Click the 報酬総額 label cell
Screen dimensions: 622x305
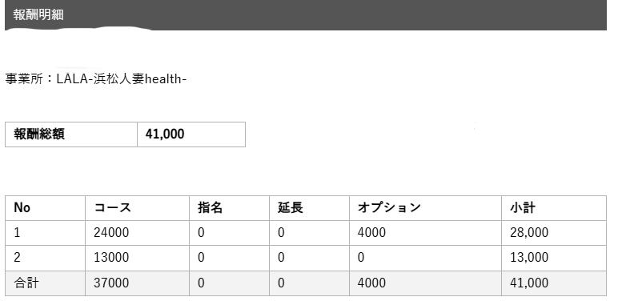click(x=71, y=134)
